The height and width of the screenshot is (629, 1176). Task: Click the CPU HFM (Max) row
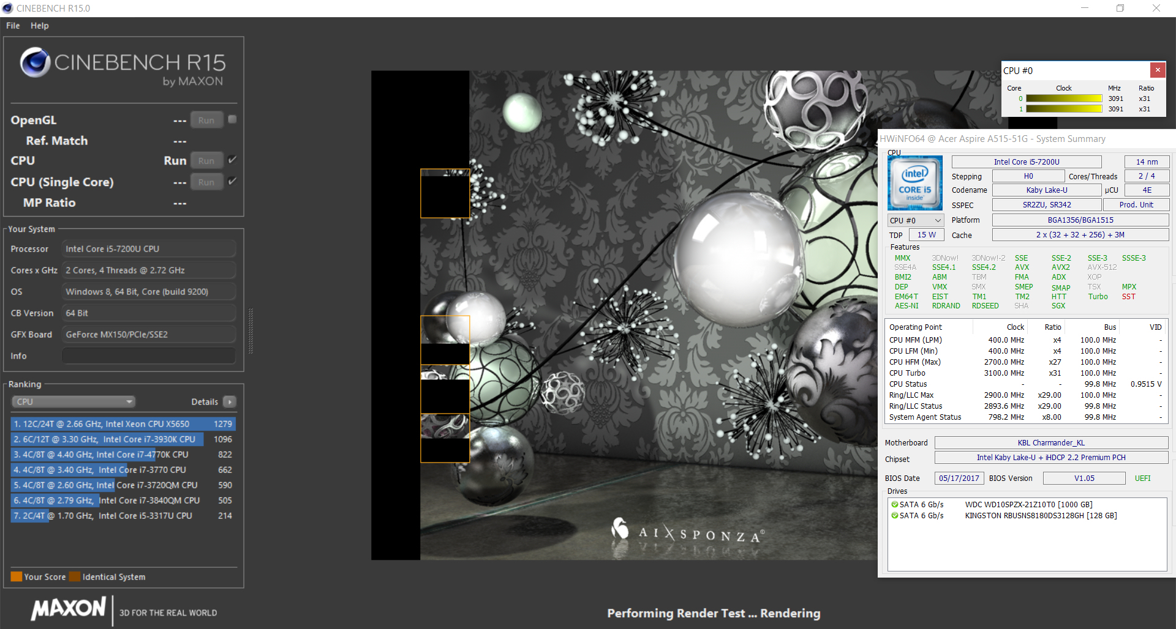(1026, 362)
